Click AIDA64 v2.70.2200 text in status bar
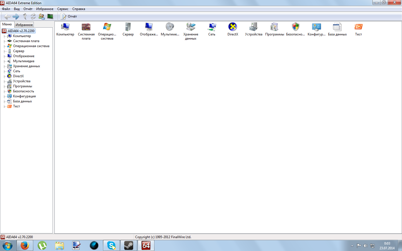Screen dimensions: 402x251 coord(20,237)
